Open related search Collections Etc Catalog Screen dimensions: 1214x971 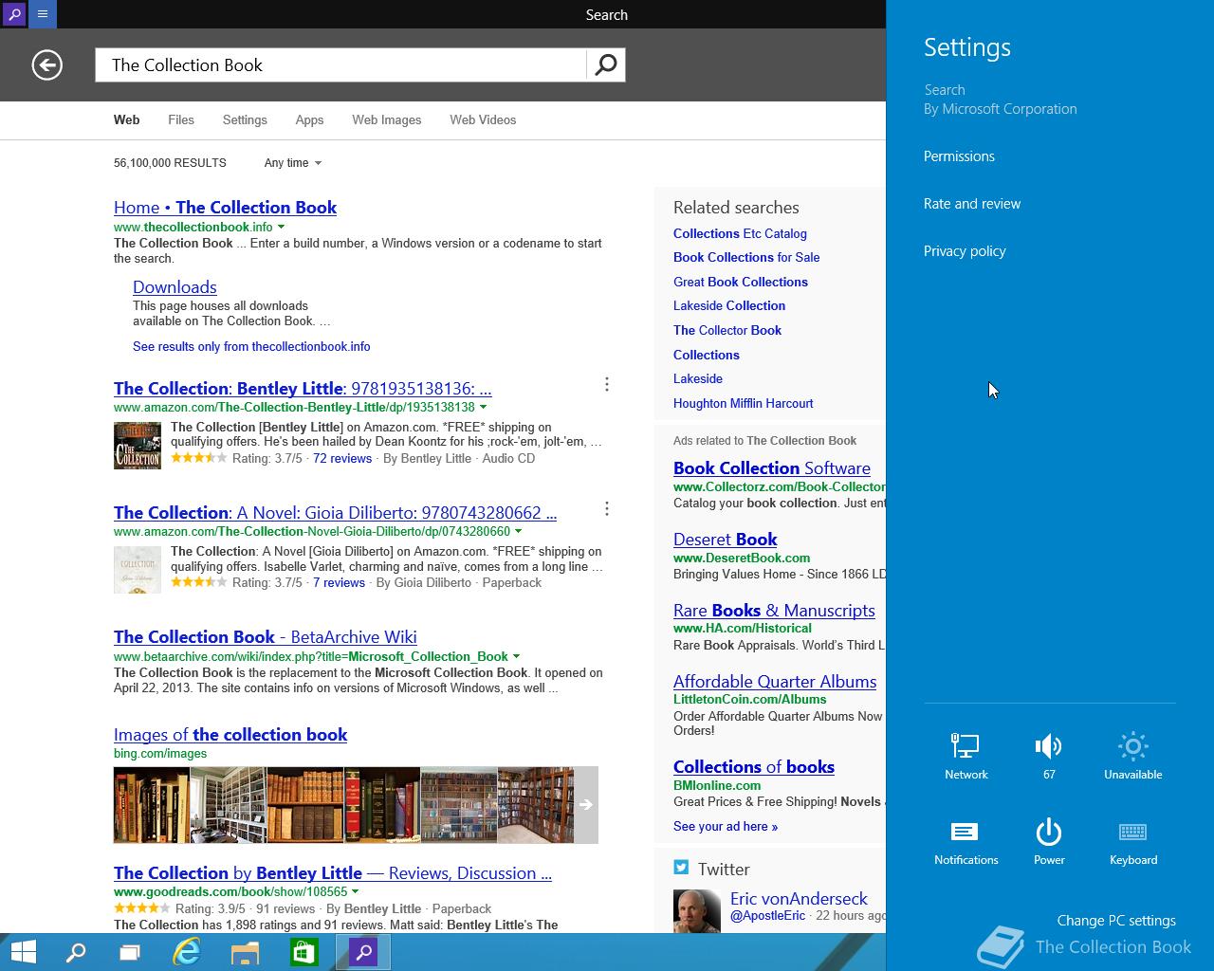[740, 233]
